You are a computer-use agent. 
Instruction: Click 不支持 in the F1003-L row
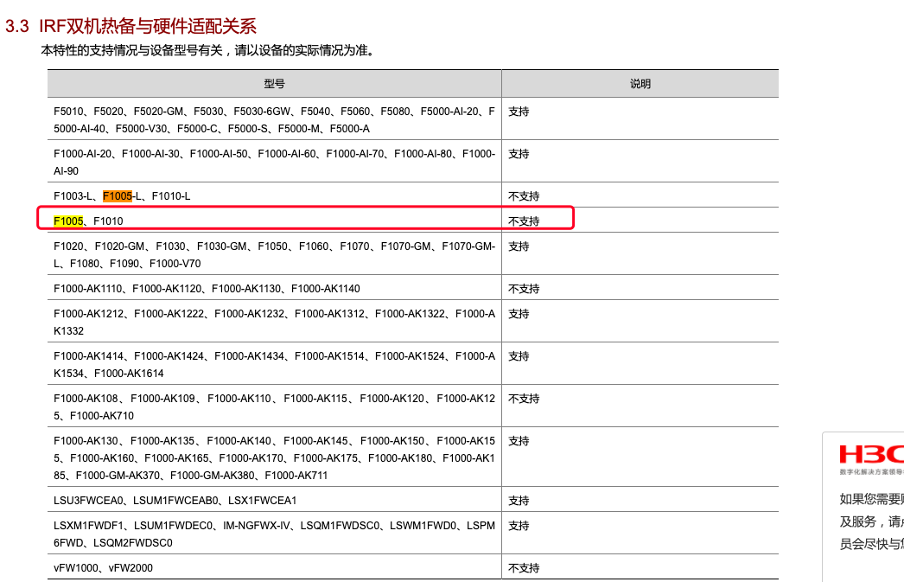click(x=524, y=196)
